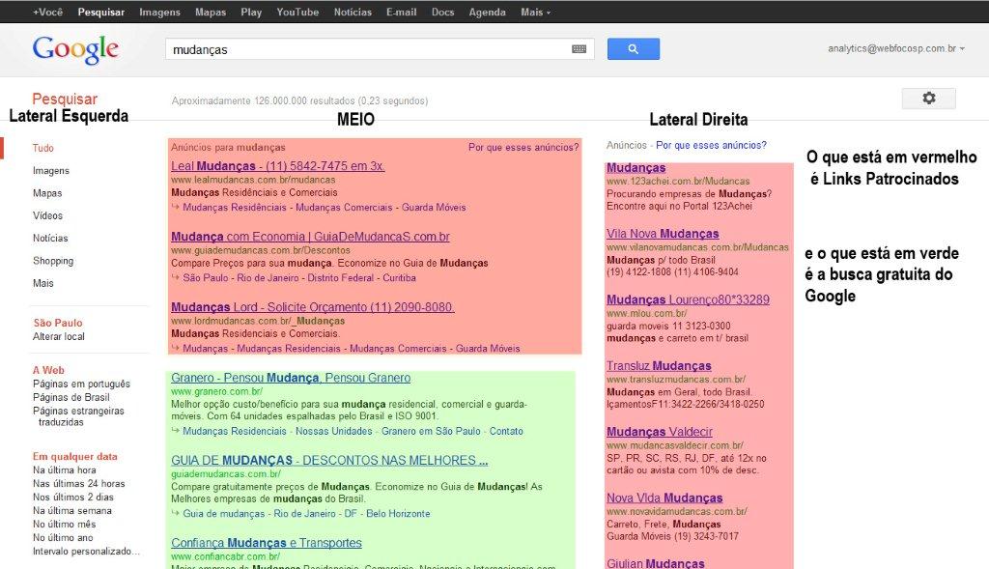Open the analytics@webfocosp.com.br account dropdown
Screen dimensions: 989x569
click(895, 48)
